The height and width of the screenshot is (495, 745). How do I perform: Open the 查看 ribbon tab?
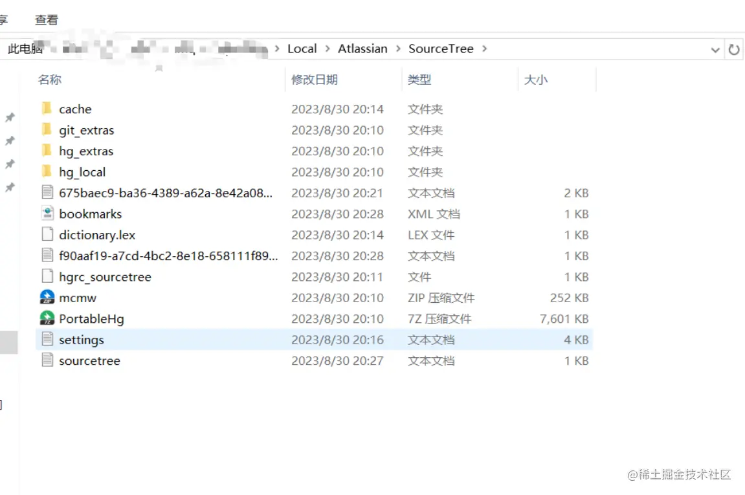pyautogui.click(x=47, y=20)
